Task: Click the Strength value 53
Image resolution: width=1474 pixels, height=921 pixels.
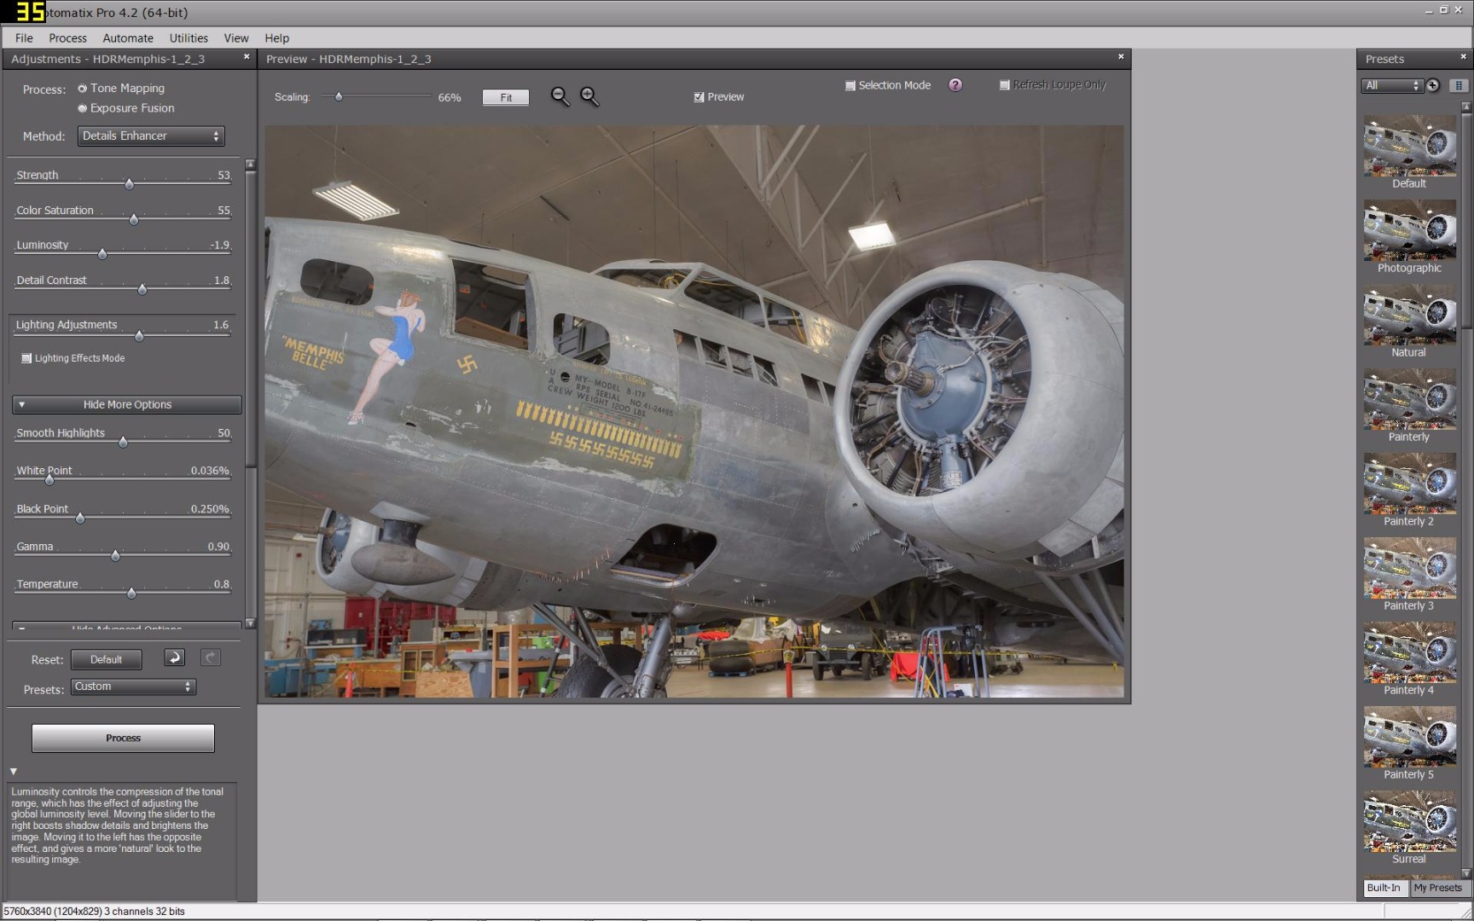Action: [x=223, y=175]
